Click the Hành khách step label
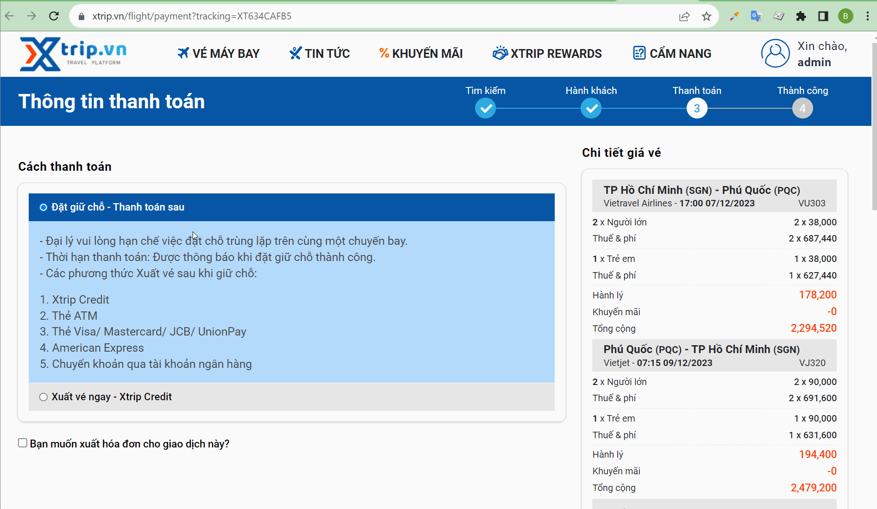877x509 pixels. 591,91
